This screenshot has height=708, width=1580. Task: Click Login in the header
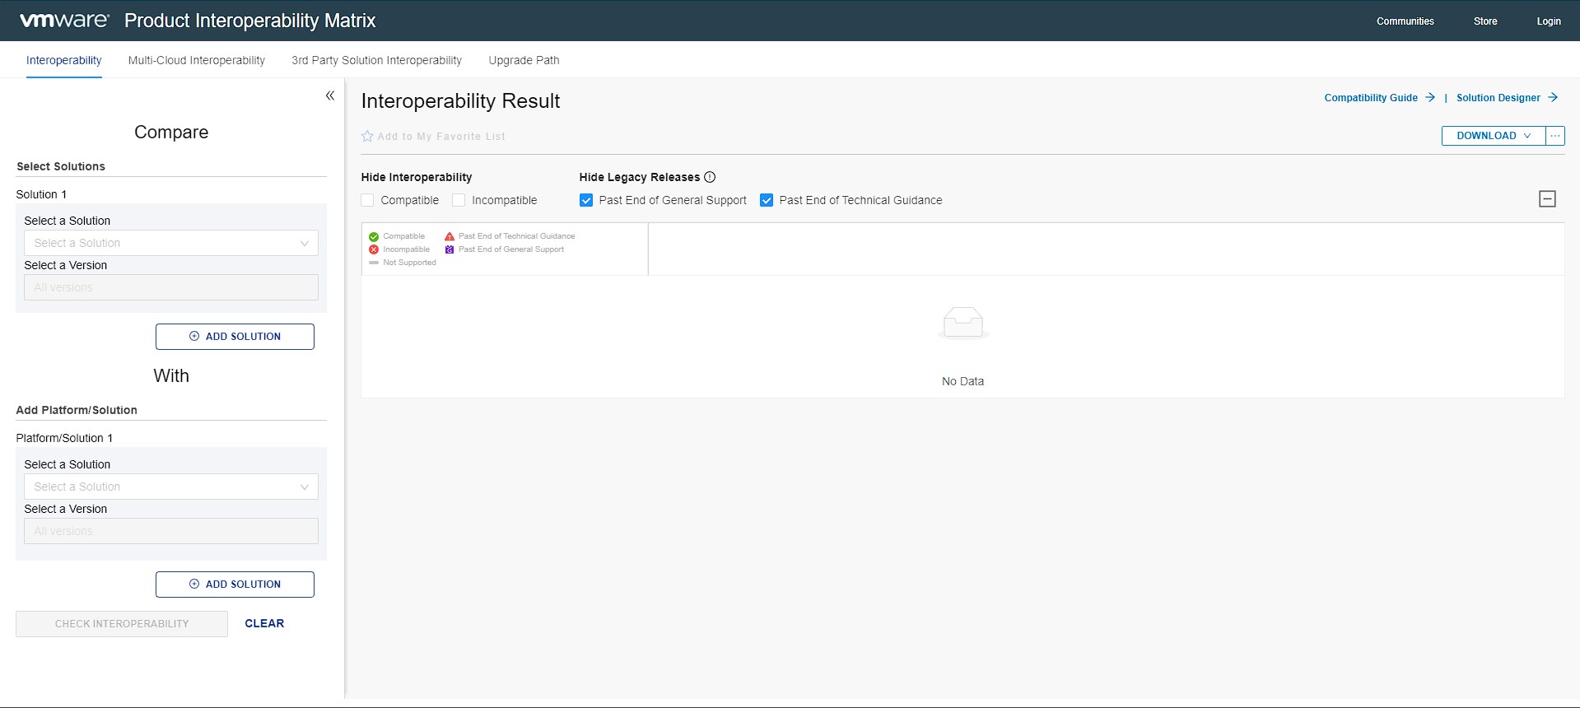point(1549,21)
